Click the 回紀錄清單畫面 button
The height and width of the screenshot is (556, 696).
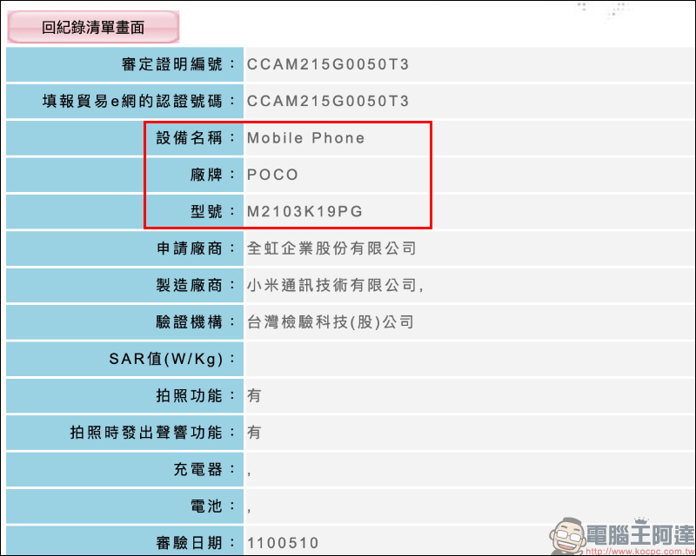coord(93,28)
